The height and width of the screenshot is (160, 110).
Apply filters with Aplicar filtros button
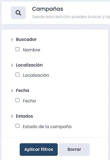click(x=39, y=150)
